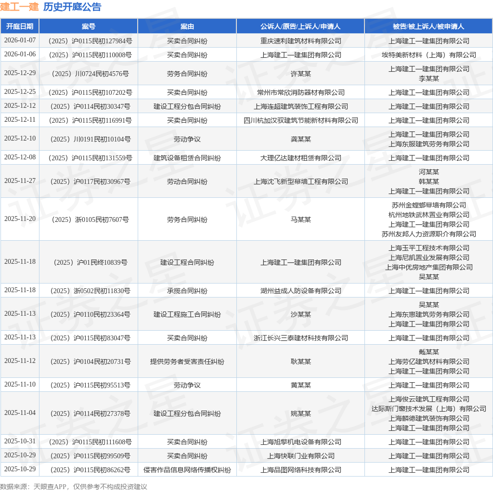Click case number (2025)沪01民终10839号
The height and width of the screenshot is (491, 493).
tap(90, 262)
